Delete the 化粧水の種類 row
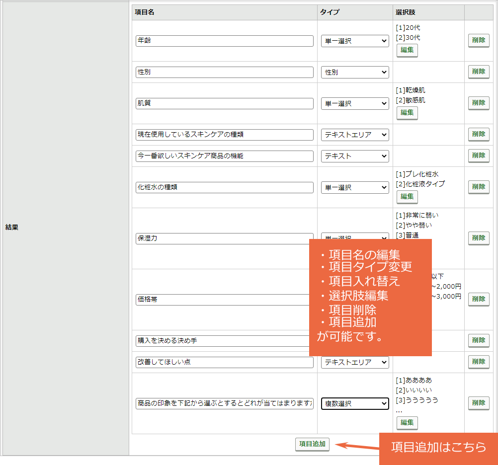This screenshot has width=498, height=465. click(x=479, y=187)
